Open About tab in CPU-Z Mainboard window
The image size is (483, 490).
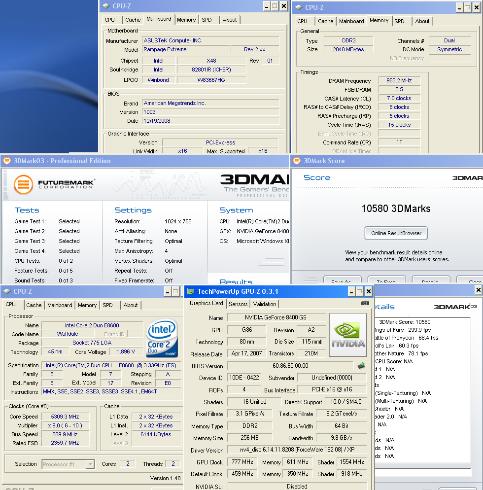(230, 20)
